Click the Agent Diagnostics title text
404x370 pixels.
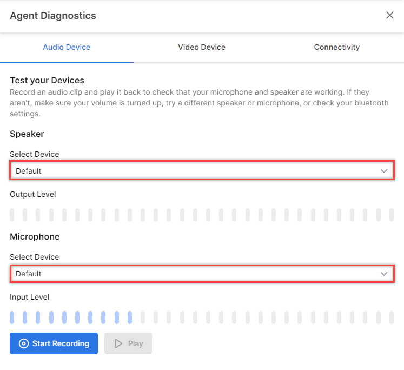coord(53,16)
